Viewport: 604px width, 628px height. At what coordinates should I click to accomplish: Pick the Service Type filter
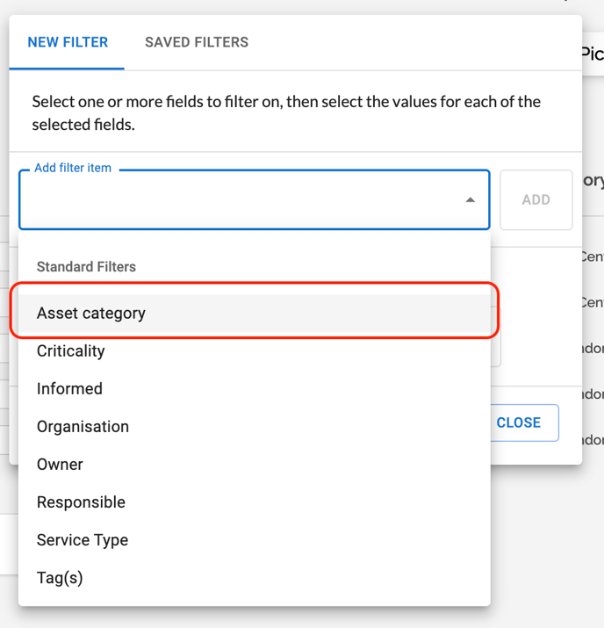[x=83, y=540]
